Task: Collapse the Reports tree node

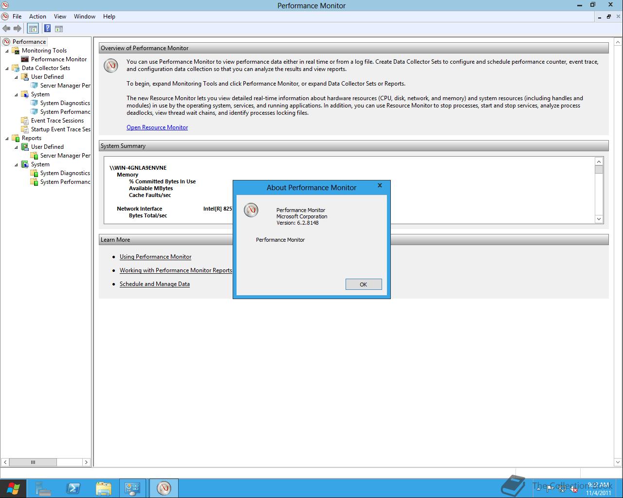Action: pyautogui.click(x=7, y=138)
